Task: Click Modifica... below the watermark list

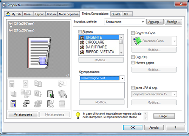Action: (101, 60)
